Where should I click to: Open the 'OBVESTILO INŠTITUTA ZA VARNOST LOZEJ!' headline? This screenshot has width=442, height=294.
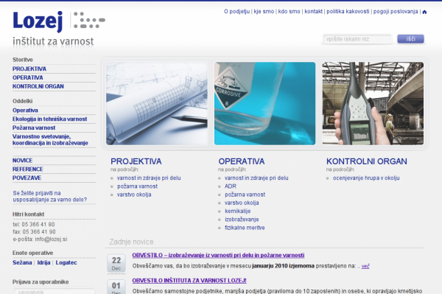[x=189, y=281]
